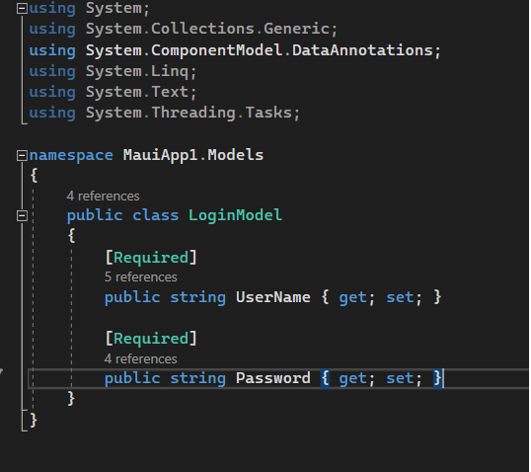
Task: Place cursor on the UserName property name
Action: (x=273, y=297)
